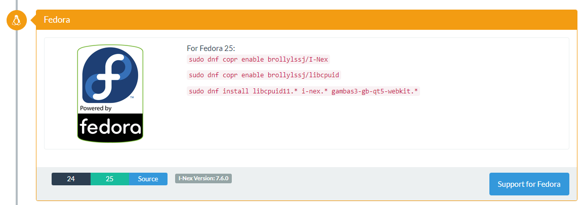Viewport: 582px width, 205px height.
Task: Click the Linux penguin timeline icon
Action: pyautogui.click(x=16, y=20)
